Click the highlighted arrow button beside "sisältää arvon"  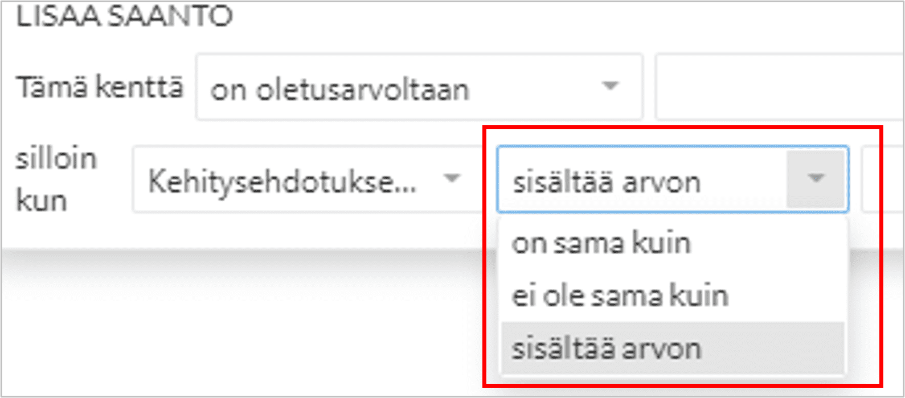click(x=816, y=179)
